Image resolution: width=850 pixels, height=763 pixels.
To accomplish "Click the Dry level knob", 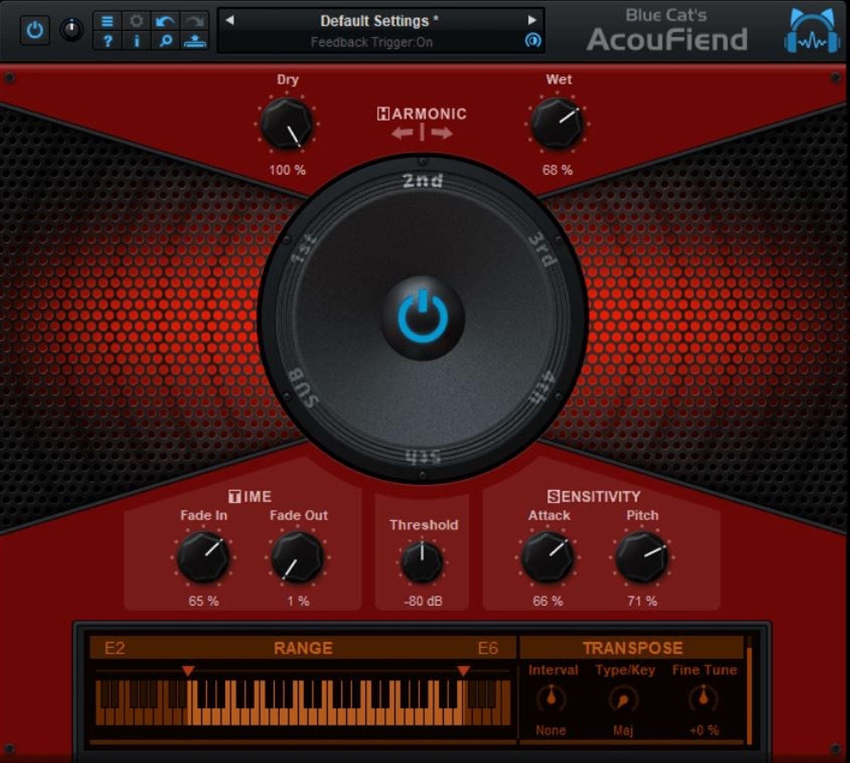I will [x=286, y=124].
